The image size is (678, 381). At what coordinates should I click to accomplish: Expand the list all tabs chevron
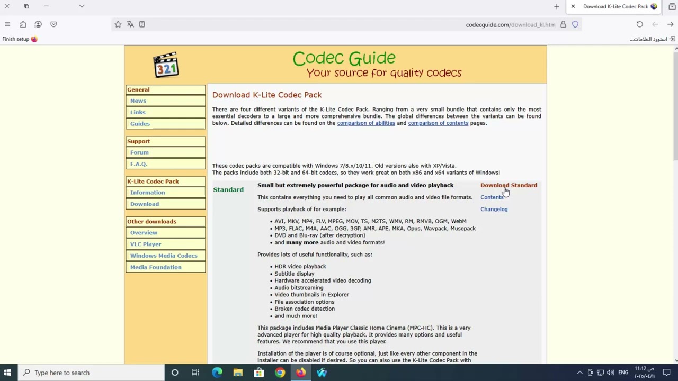[x=82, y=6]
